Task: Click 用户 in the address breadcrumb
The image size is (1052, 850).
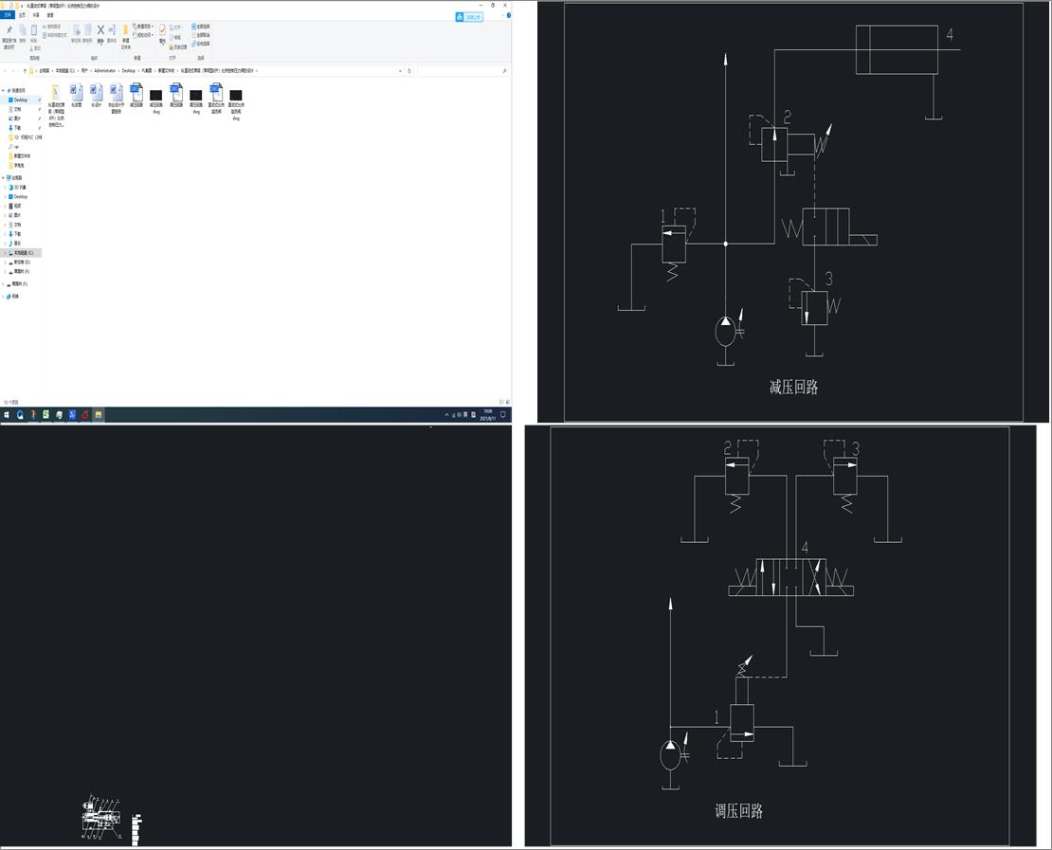Action: tap(84, 70)
